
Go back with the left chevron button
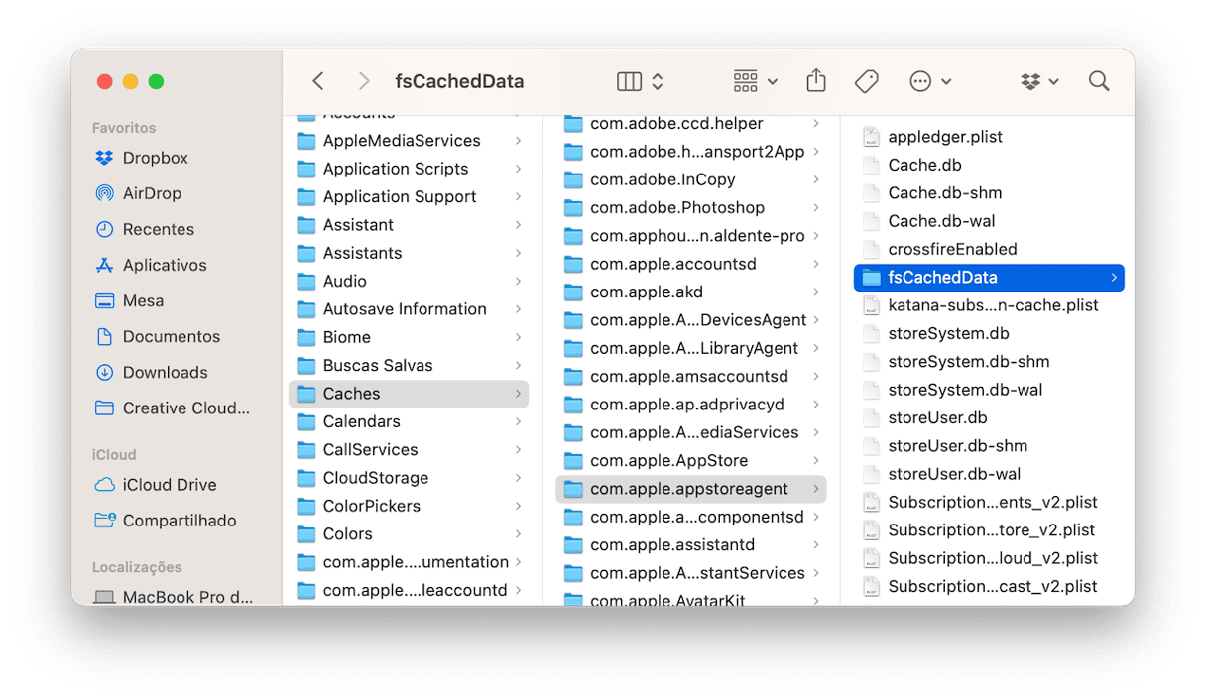coord(317,81)
